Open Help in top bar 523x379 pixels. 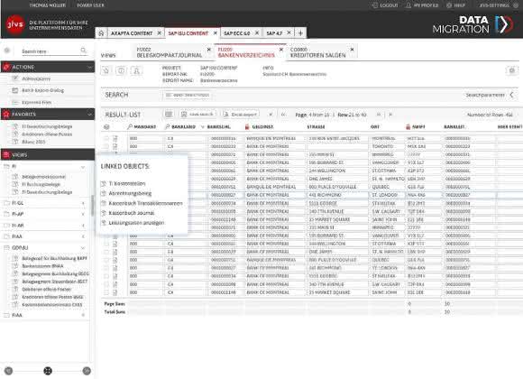pyautogui.click(x=456, y=5)
